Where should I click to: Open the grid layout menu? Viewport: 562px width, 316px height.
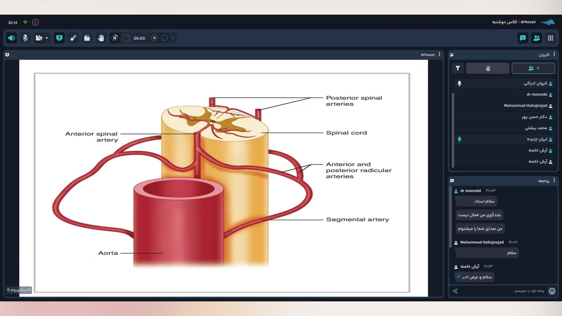point(551,38)
